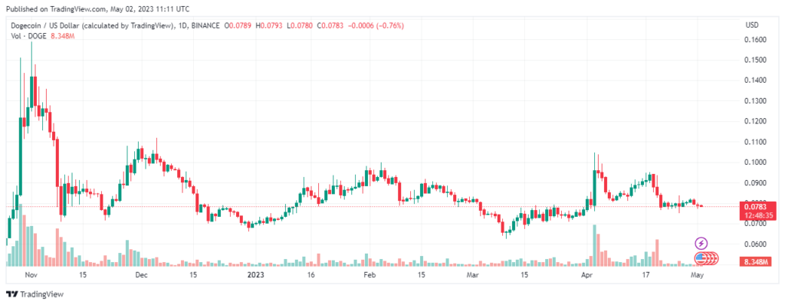
Task: Click the low price value L0.0780
Action: 301,25
